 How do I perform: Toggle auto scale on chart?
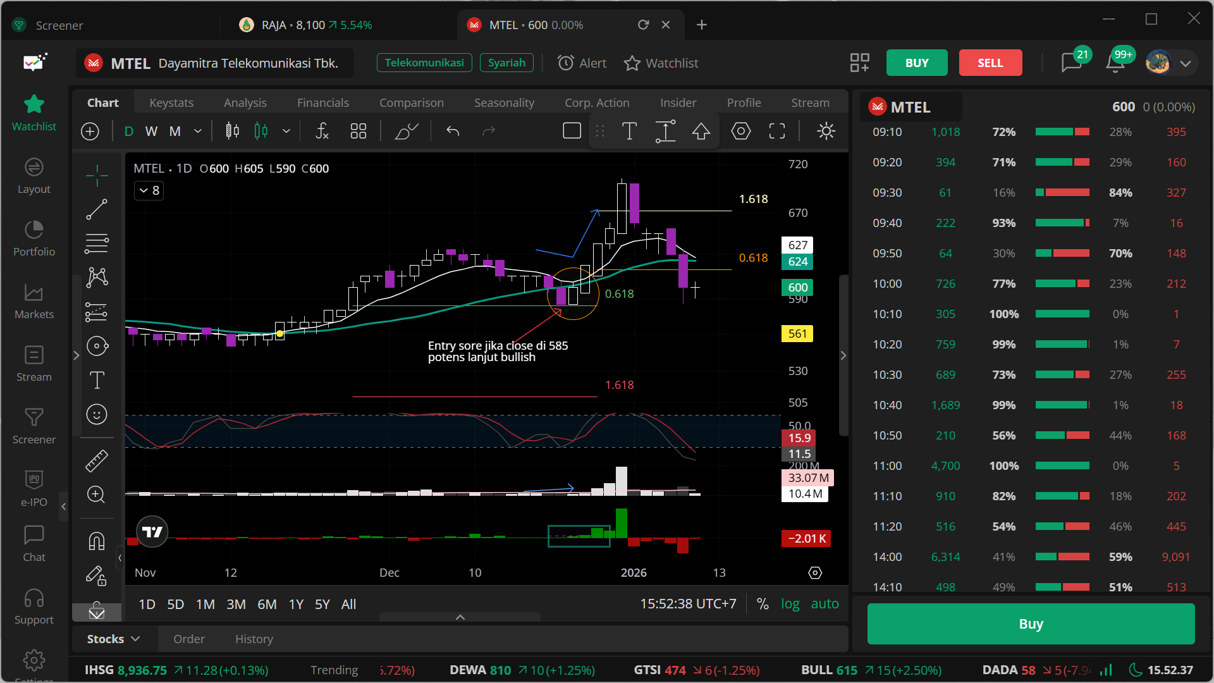[825, 604]
